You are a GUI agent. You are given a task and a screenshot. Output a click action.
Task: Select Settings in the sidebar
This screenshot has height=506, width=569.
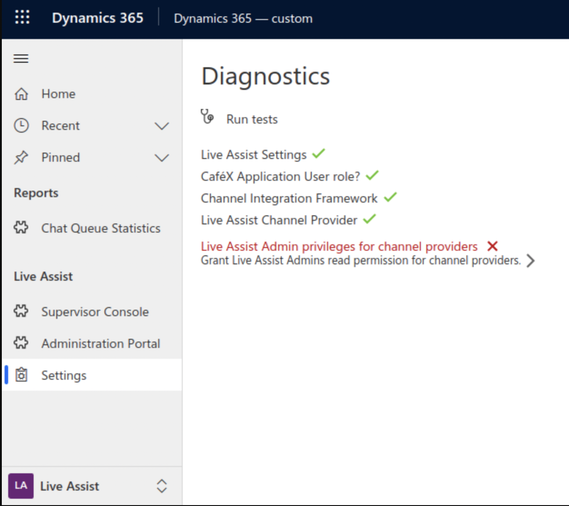92,375
